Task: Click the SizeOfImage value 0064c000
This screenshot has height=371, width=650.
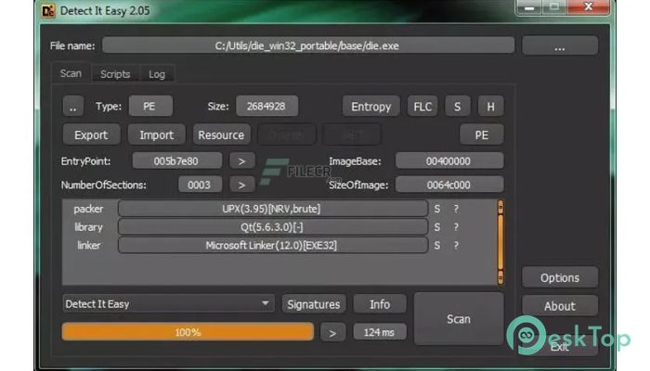Action: tap(449, 185)
